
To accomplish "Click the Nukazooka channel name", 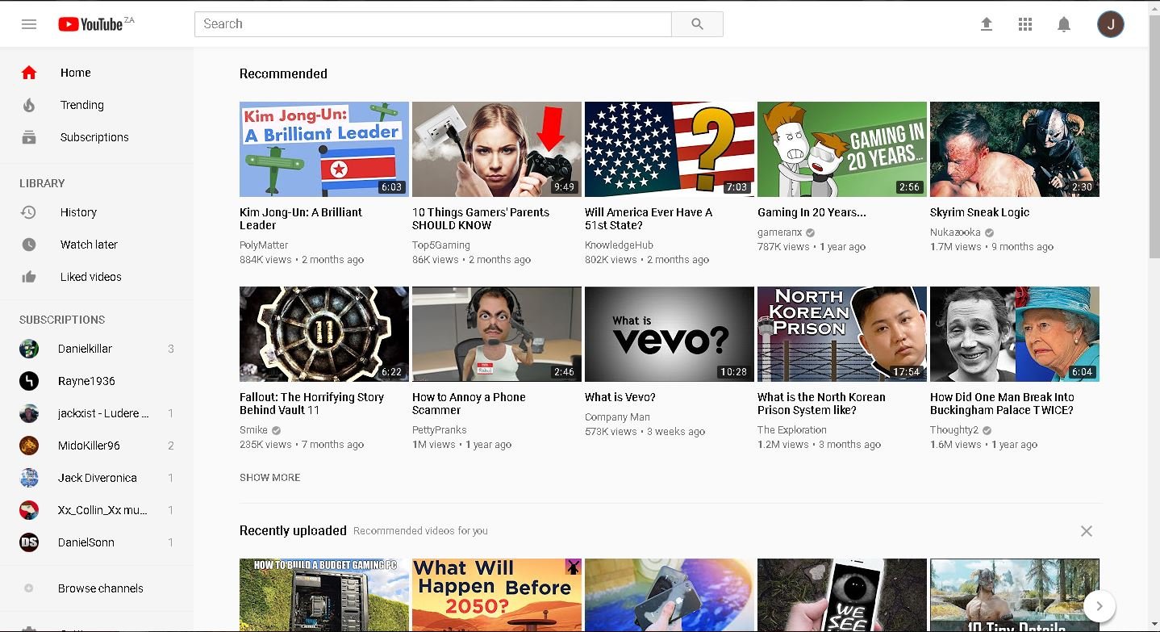I will pyautogui.click(x=955, y=232).
